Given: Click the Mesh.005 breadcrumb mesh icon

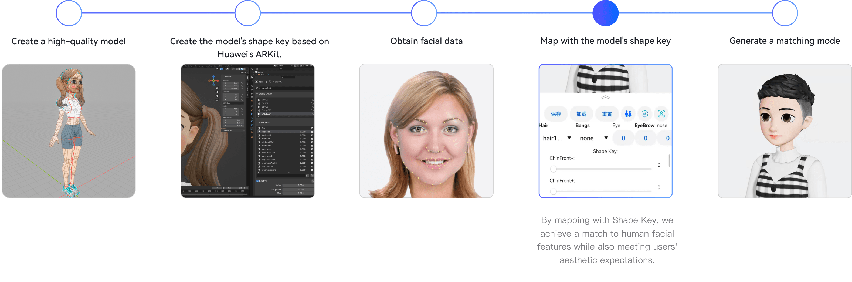Looking at the screenshot, I should tap(270, 82).
